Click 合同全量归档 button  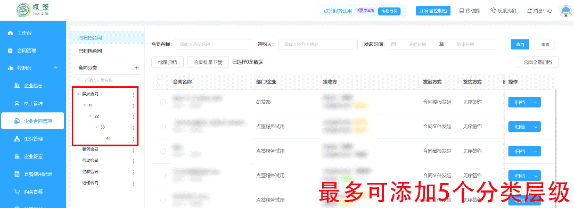click(x=537, y=62)
